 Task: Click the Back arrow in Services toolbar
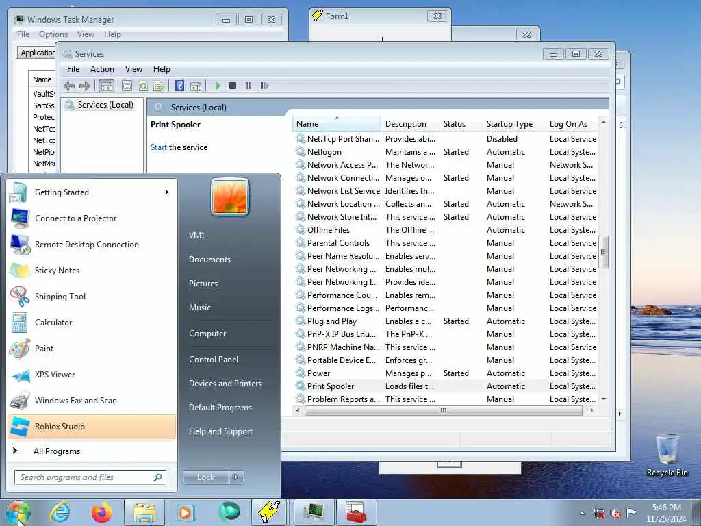tap(69, 86)
